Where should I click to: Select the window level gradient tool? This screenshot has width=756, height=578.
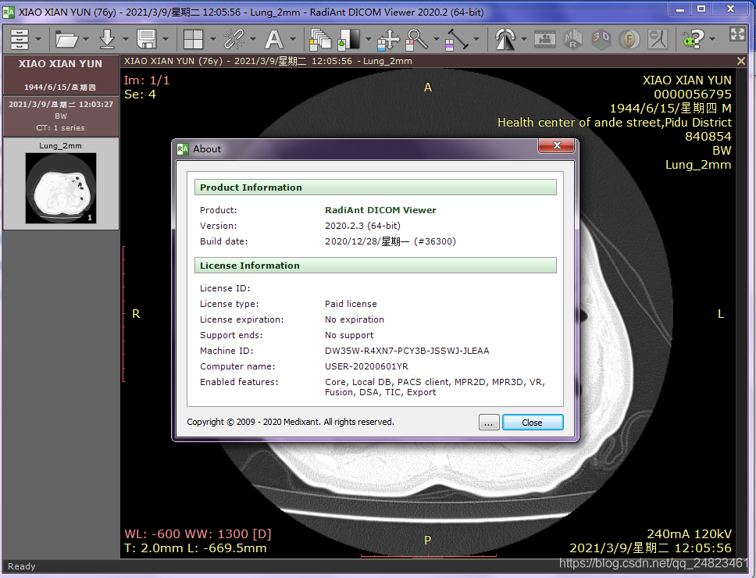348,39
